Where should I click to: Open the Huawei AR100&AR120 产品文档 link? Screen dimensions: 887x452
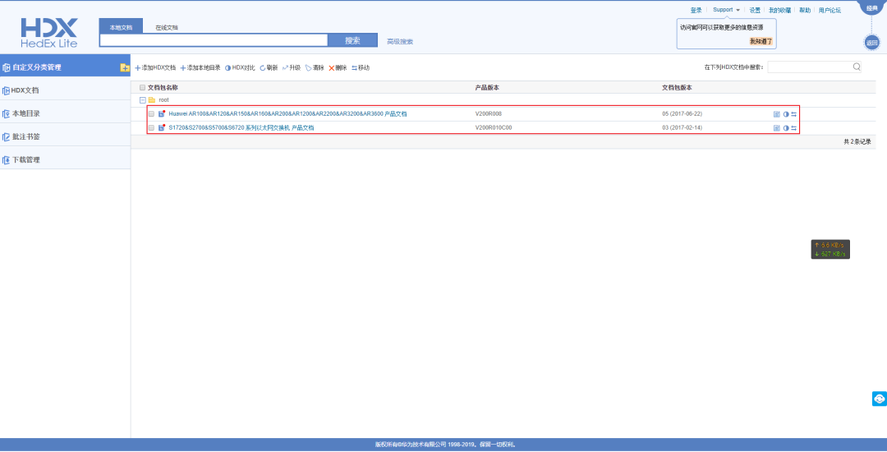pos(287,113)
